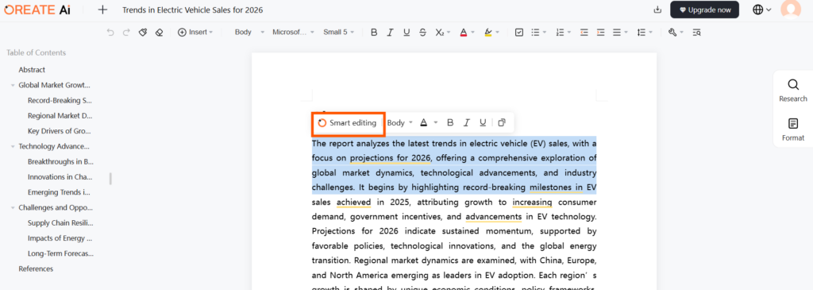Jump to Key Drivers of Gro… heading
813x290 pixels.
(x=60, y=131)
